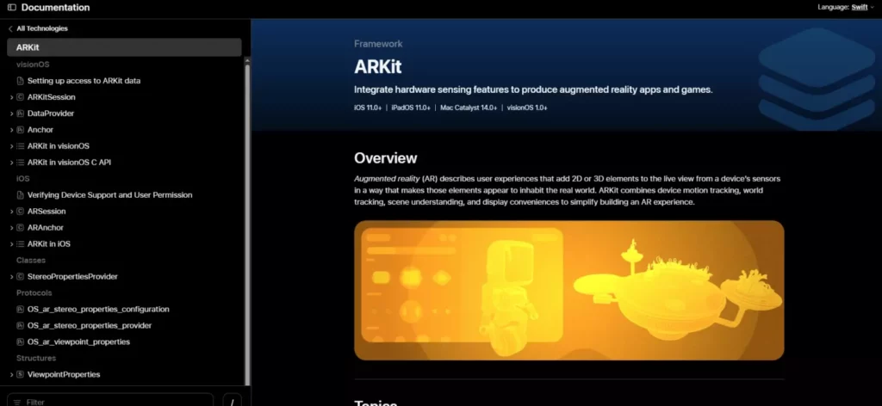Click the ARKit page title heading
882x406 pixels.
coord(378,67)
